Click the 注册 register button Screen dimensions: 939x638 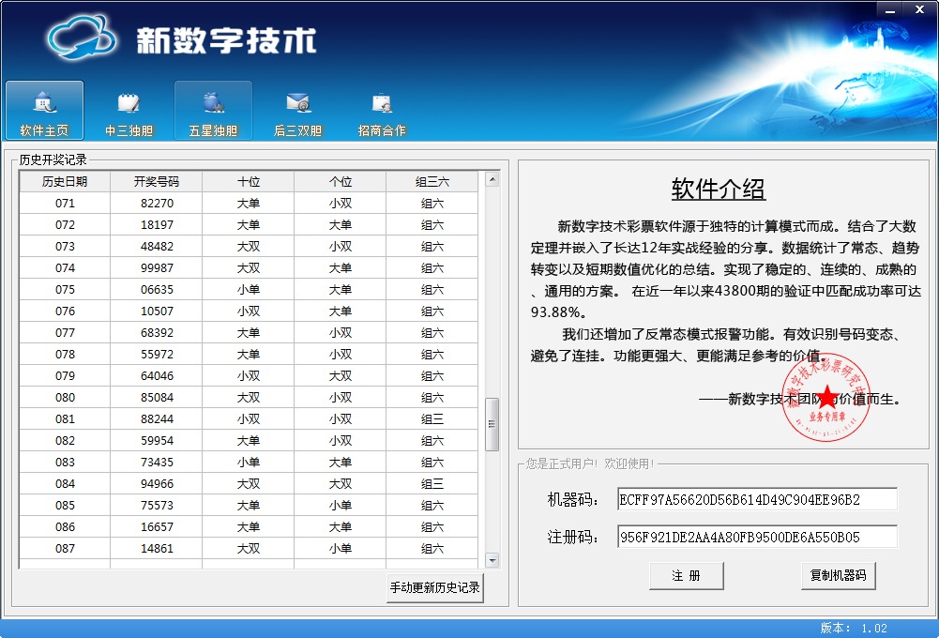[x=686, y=576]
